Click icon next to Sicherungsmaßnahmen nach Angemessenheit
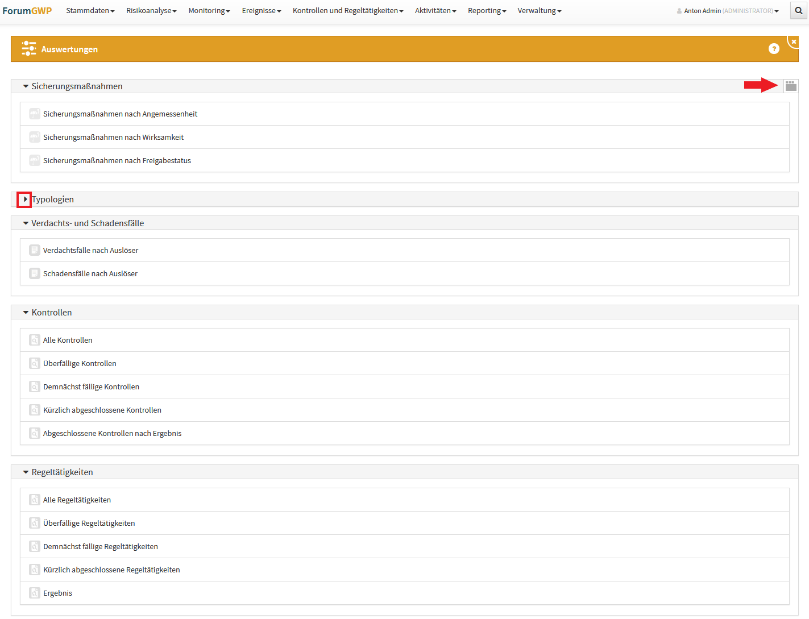The height and width of the screenshot is (619, 809). [35, 114]
